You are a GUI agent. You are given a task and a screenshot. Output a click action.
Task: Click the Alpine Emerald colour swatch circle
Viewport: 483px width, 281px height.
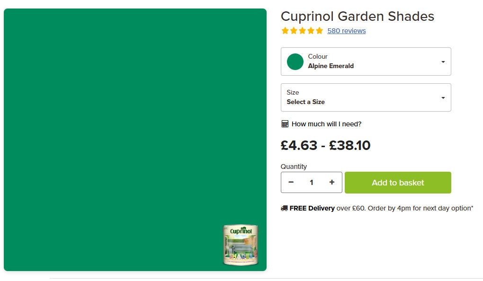pyautogui.click(x=295, y=61)
